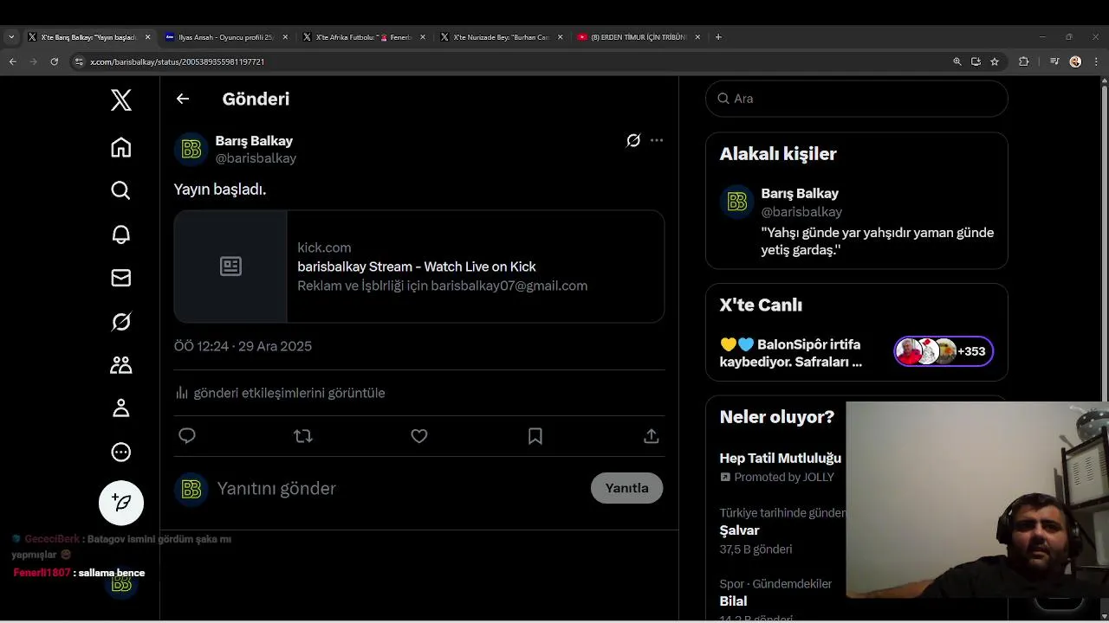
Task: Reload the page
Action: (55, 61)
